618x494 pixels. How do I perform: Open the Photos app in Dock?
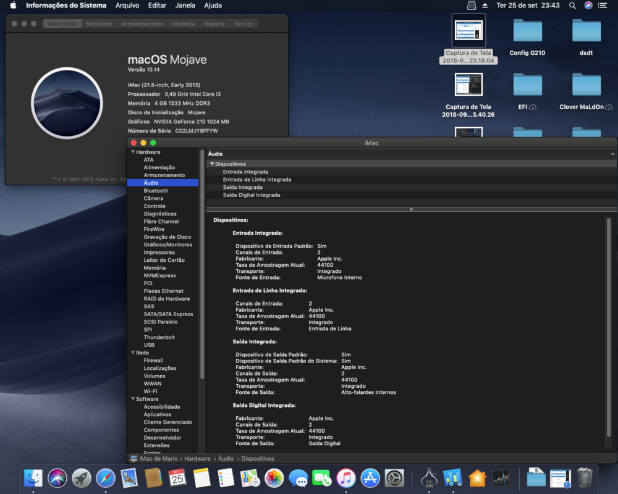[x=274, y=478]
